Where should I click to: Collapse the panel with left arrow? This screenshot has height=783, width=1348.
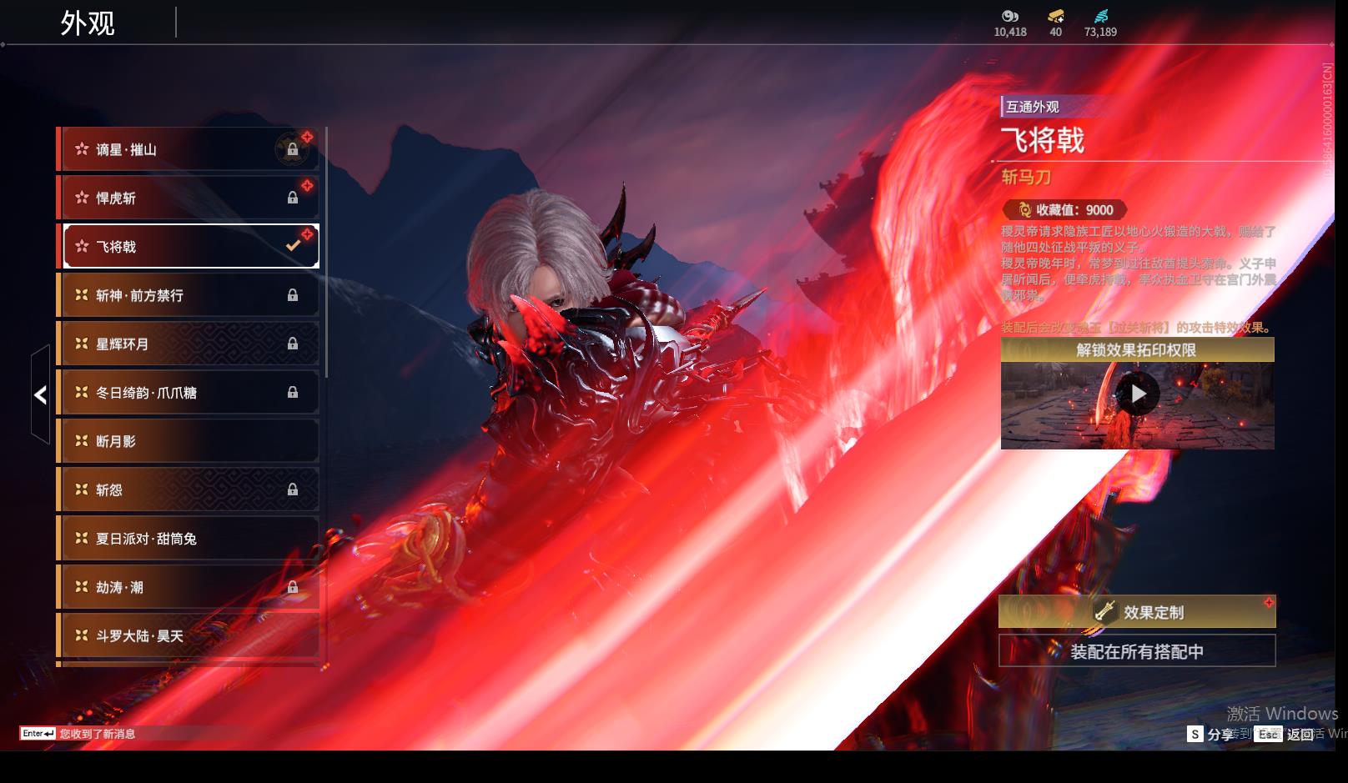tap(40, 394)
